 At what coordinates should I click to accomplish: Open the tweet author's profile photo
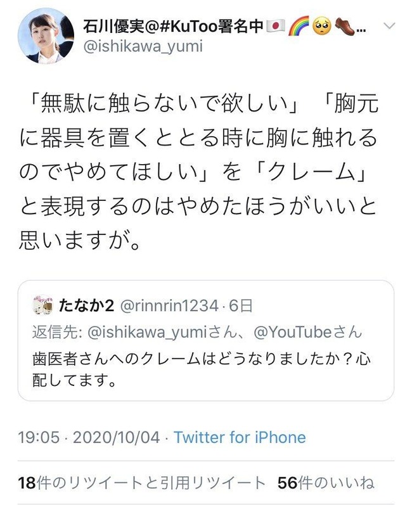(46, 36)
